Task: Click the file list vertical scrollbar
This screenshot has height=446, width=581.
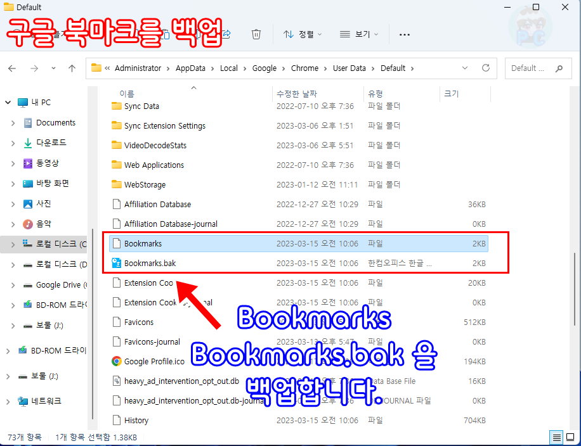Action: 575,289
